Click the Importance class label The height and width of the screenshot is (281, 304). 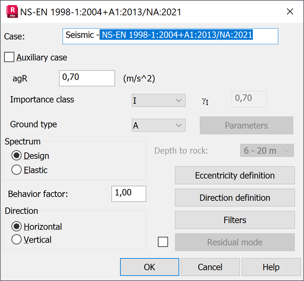coord(42,100)
